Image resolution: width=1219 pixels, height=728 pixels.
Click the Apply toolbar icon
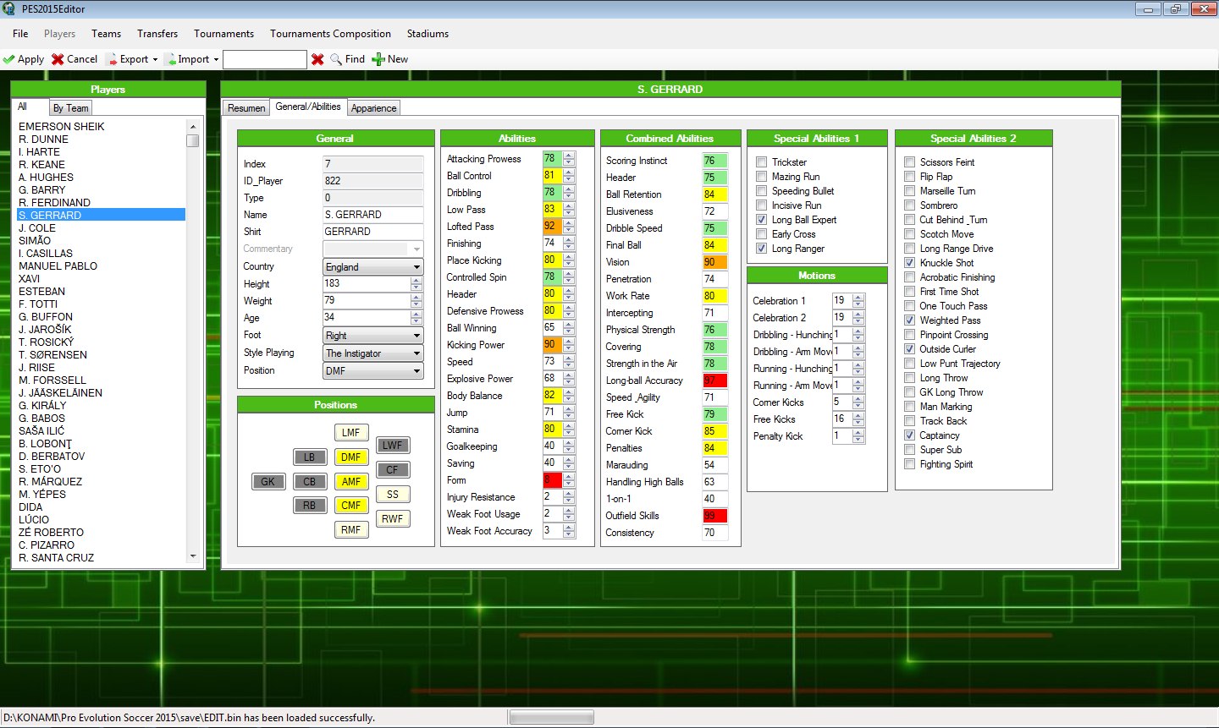[x=9, y=59]
